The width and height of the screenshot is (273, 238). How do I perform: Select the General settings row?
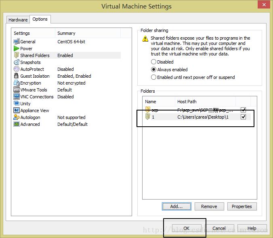pyautogui.click(x=67, y=42)
